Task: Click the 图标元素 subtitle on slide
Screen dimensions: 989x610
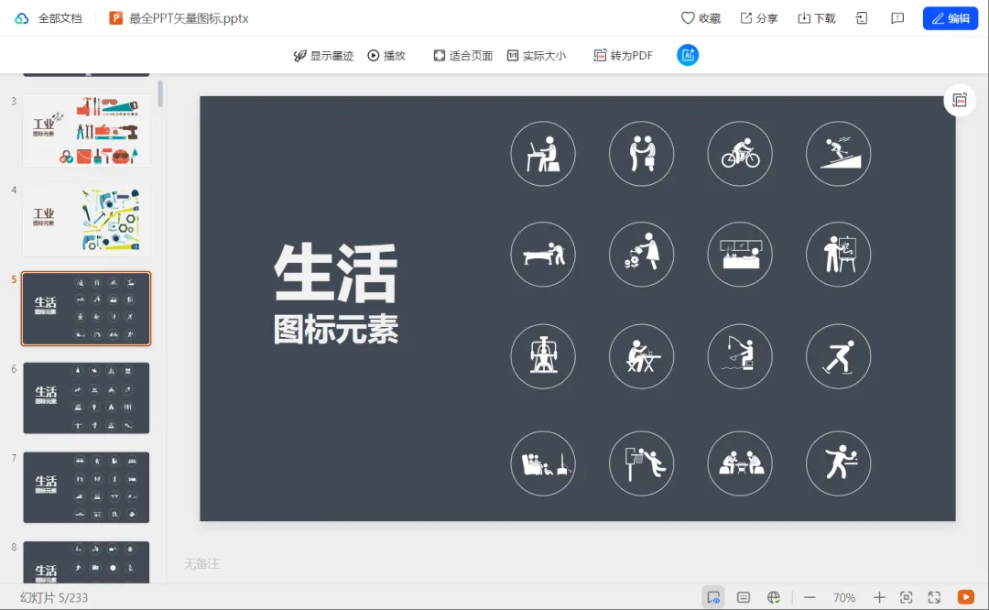Action: (x=335, y=330)
